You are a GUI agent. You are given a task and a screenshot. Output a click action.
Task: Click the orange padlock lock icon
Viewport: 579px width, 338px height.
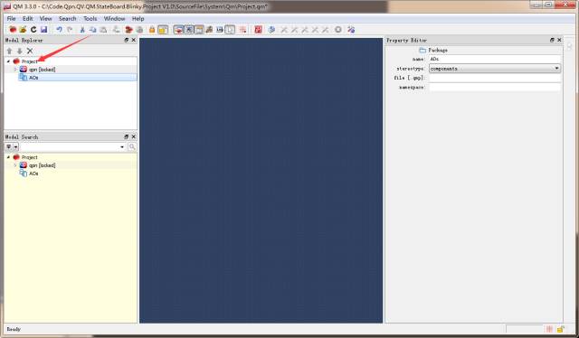[x=152, y=30]
